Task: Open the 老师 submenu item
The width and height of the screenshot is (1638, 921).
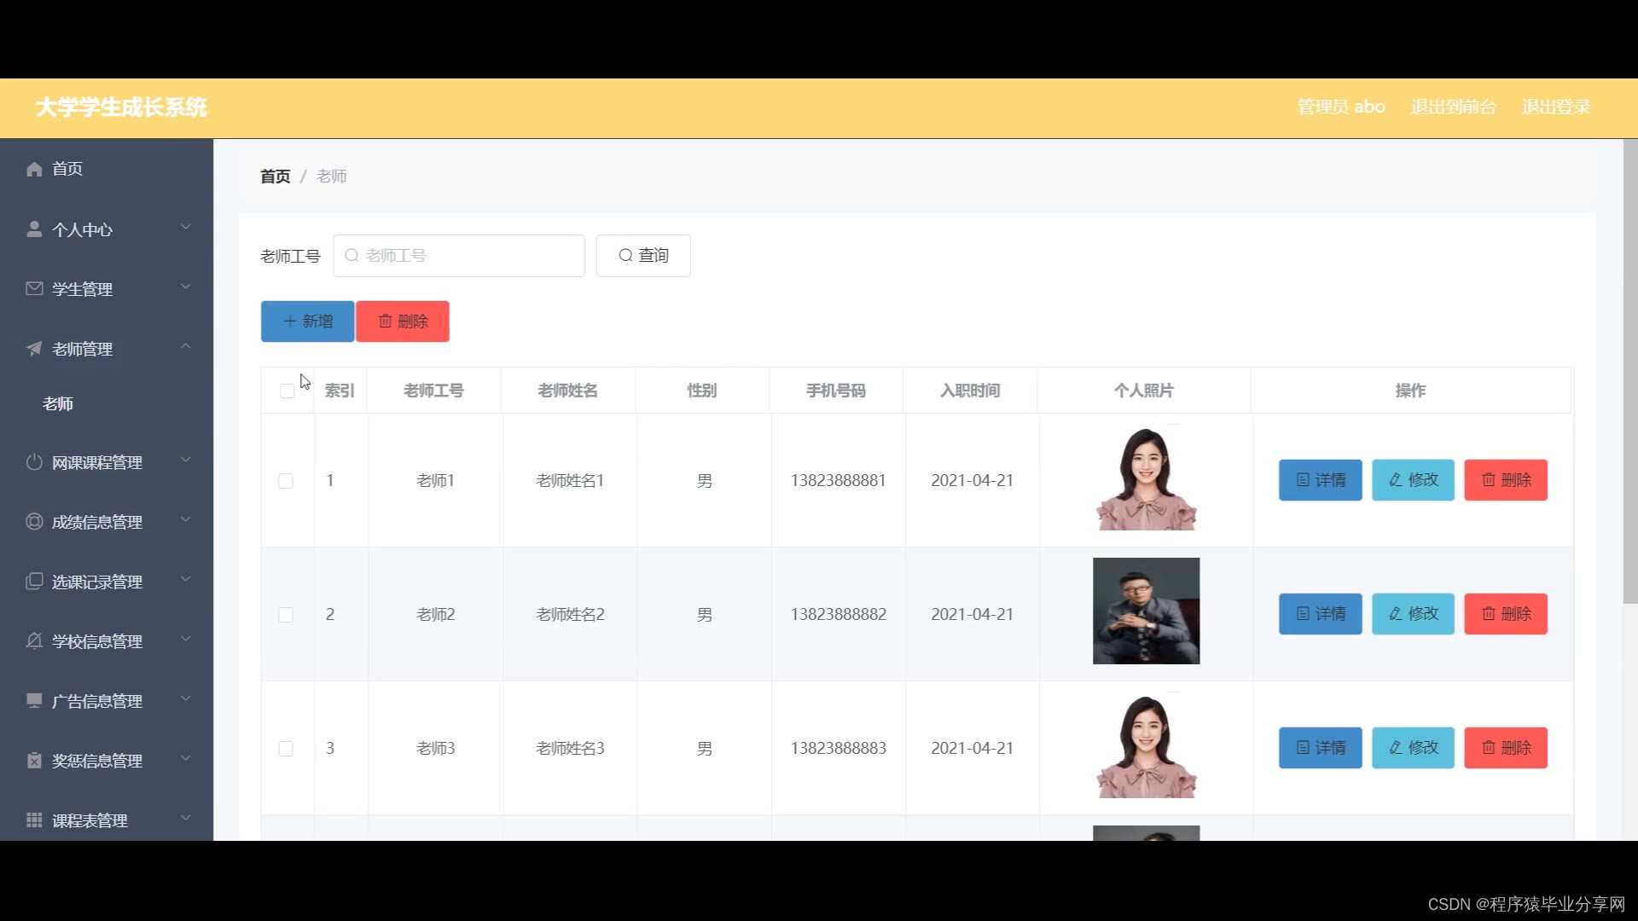Action: 58,404
